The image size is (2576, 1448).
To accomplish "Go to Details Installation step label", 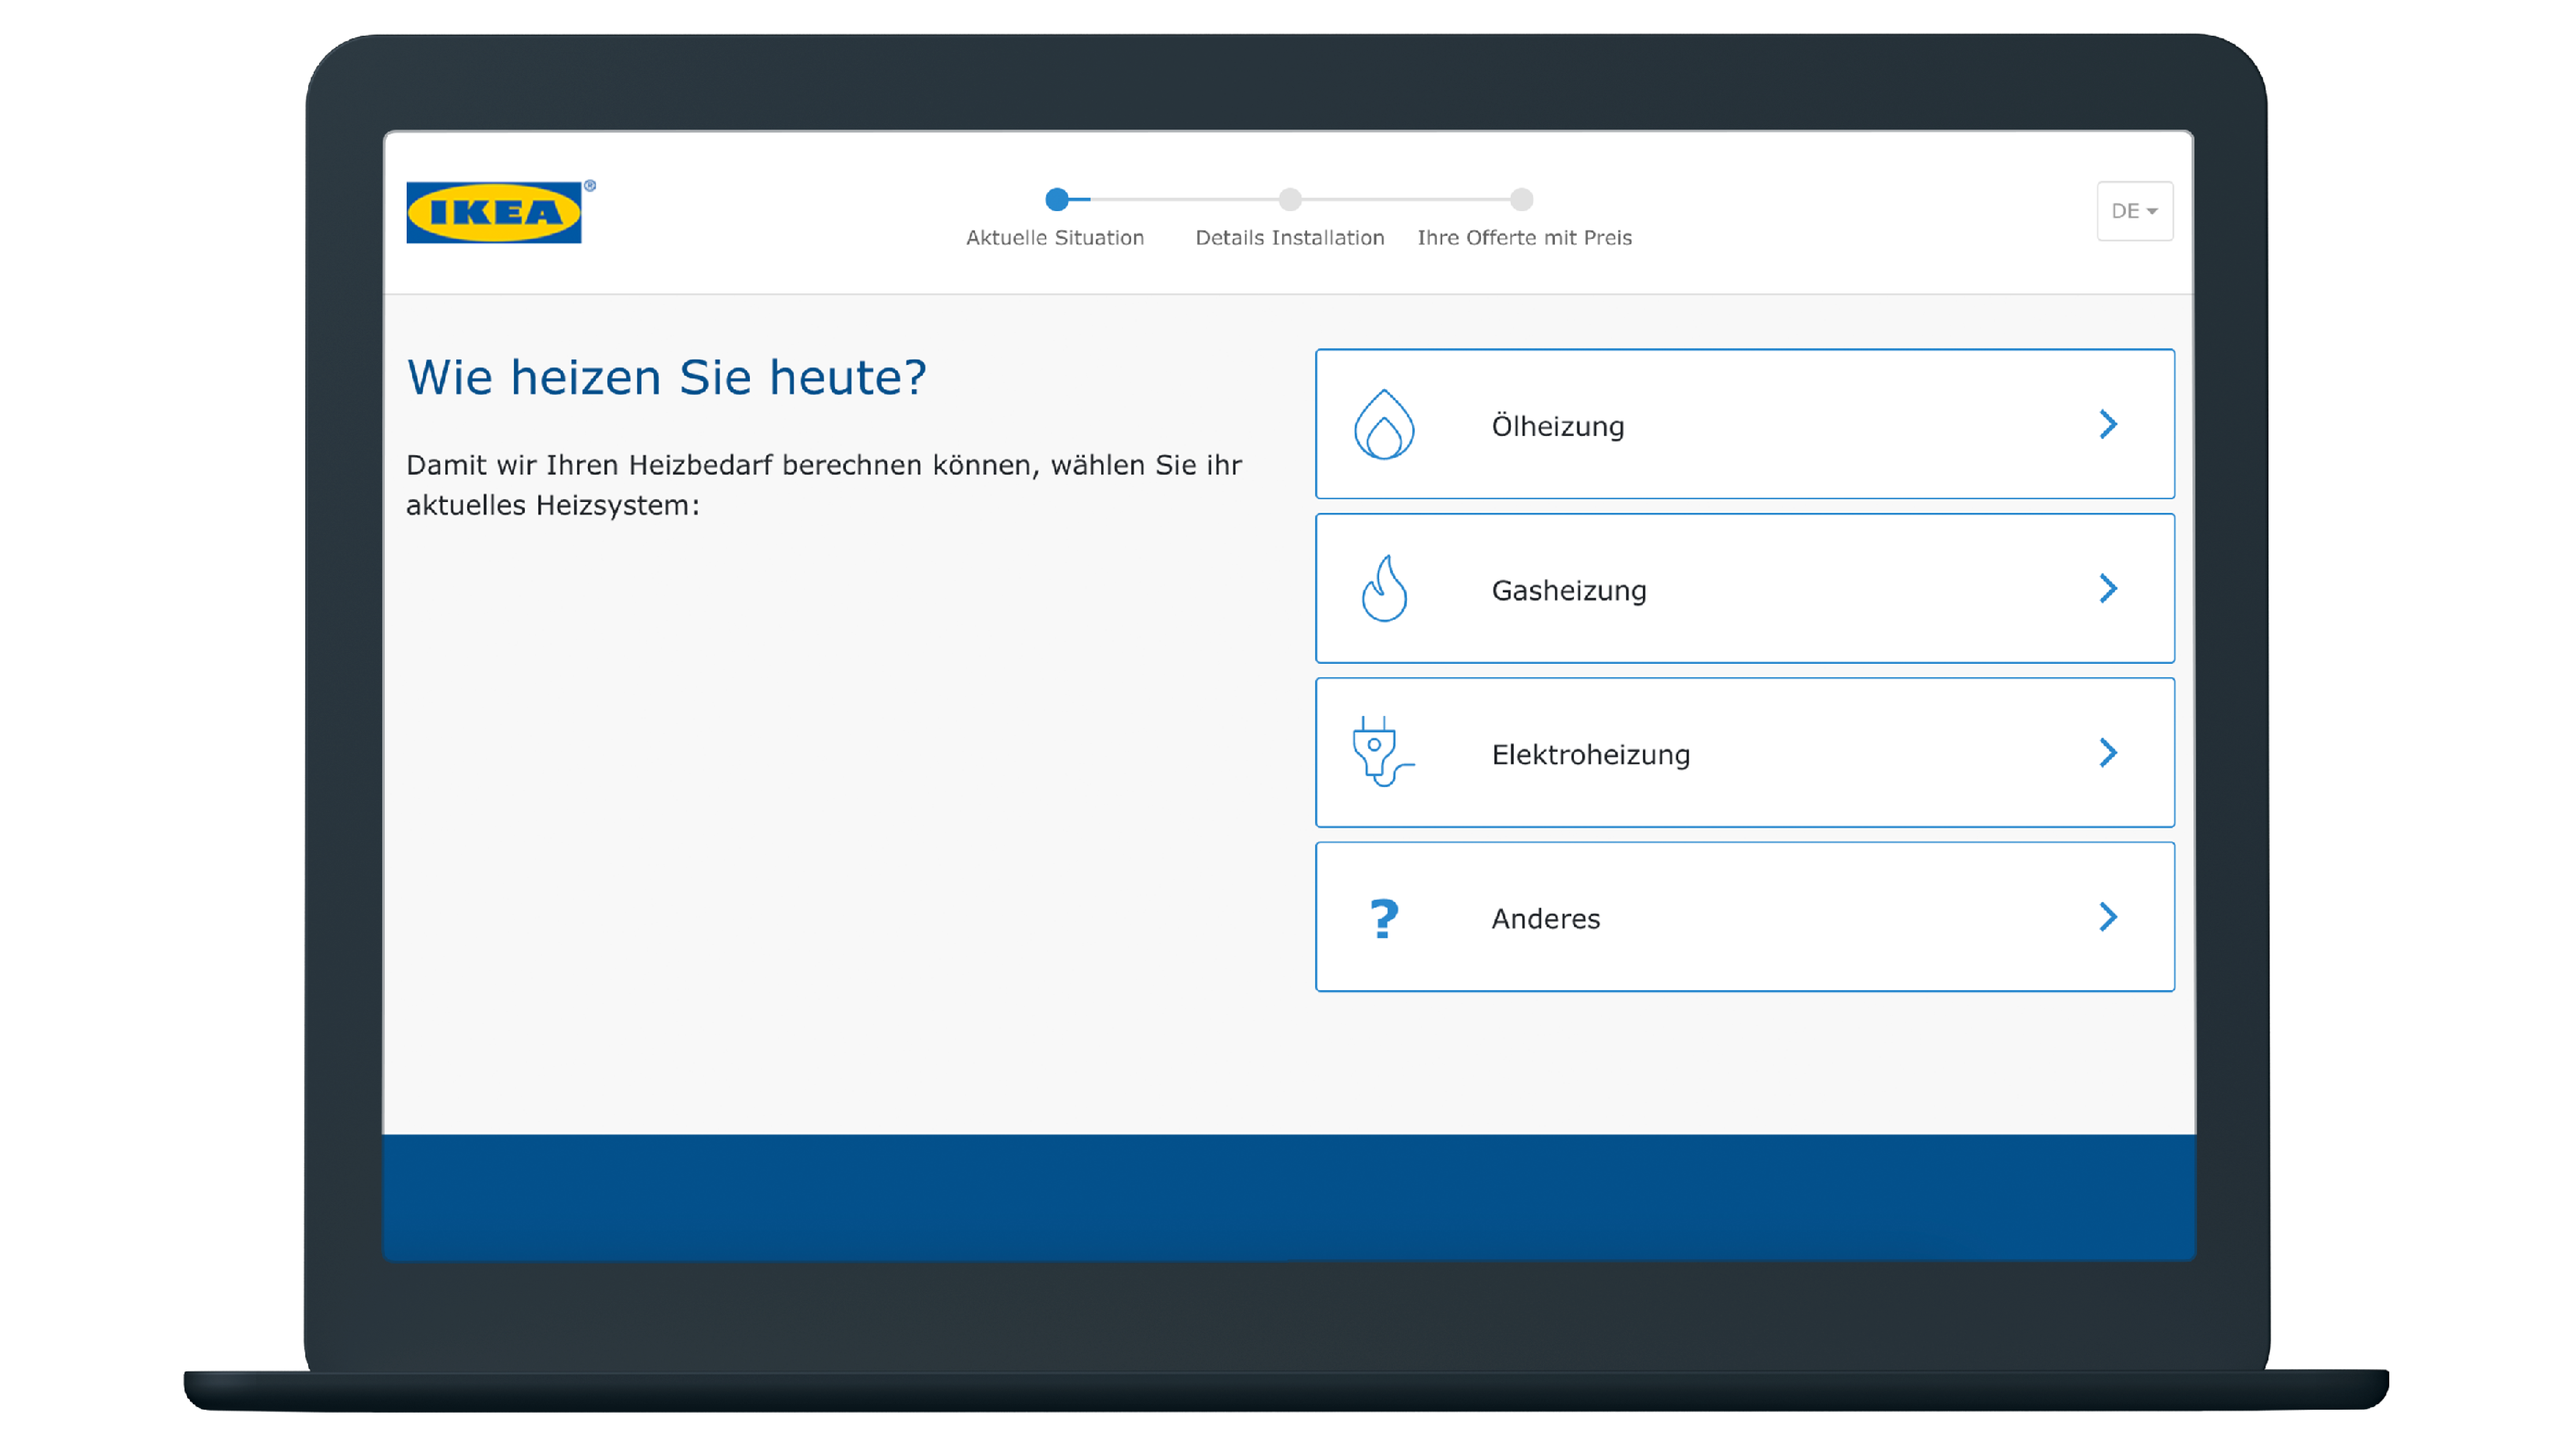I will [x=1290, y=238].
